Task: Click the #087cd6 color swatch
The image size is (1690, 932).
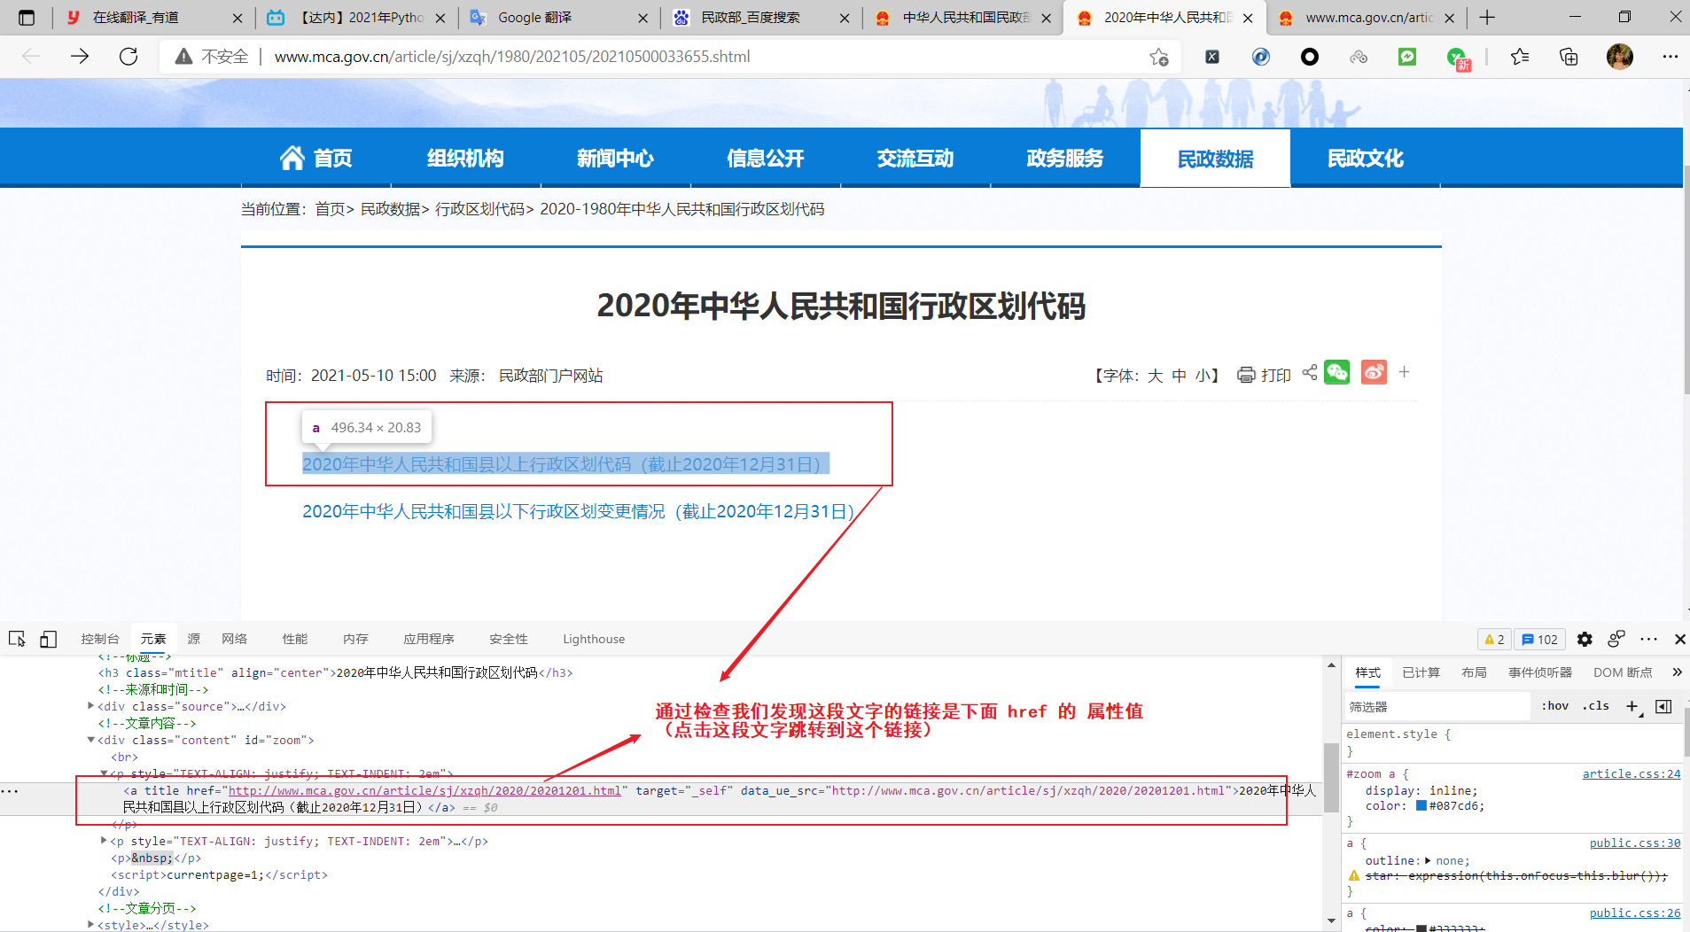Action: (x=1421, y=805)
